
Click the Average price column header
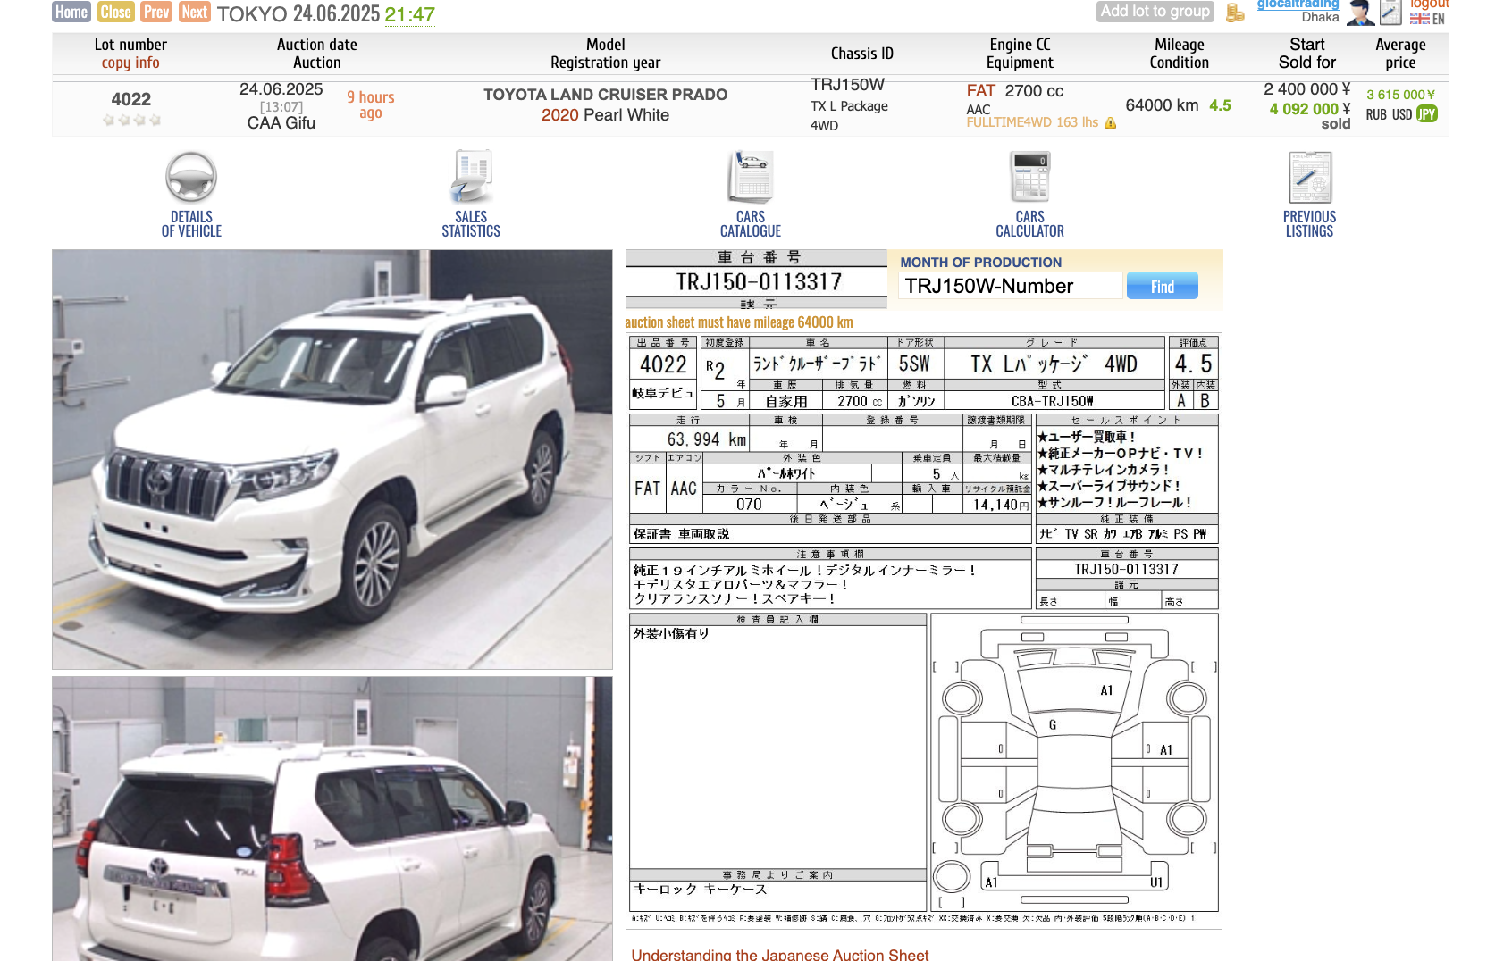pos(1400,54)
